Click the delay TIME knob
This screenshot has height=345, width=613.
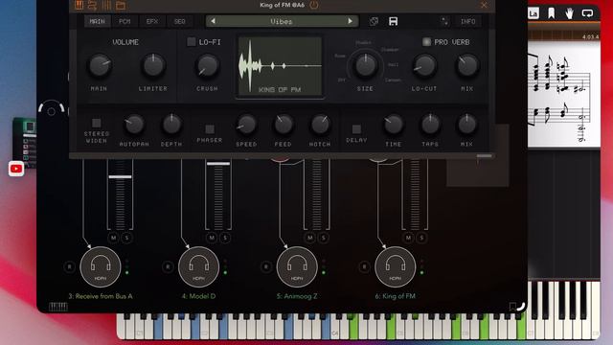coord(394,125)
